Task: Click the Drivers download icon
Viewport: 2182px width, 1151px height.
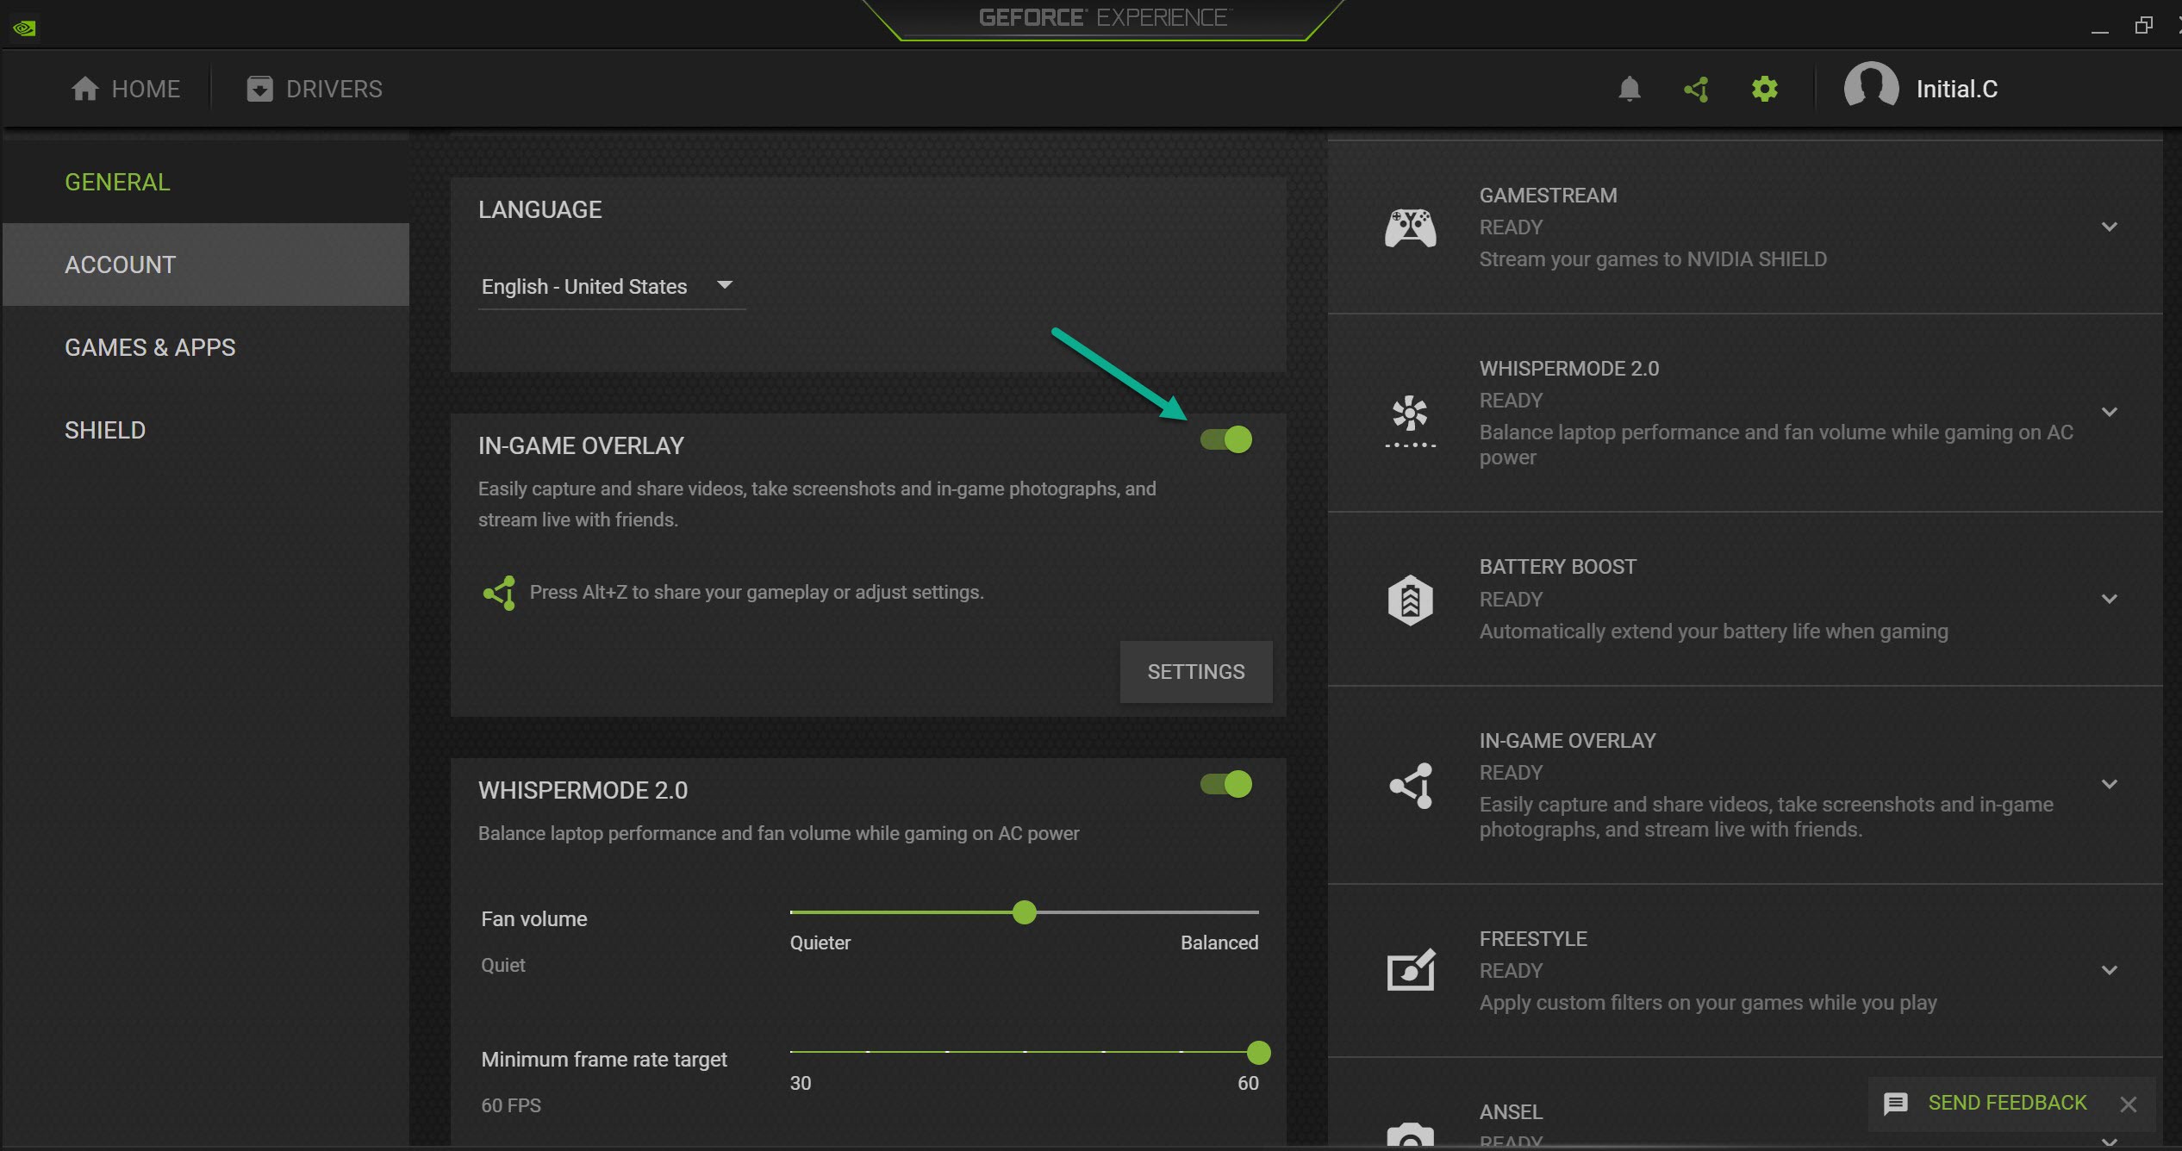Action: (x=259, y=89)
